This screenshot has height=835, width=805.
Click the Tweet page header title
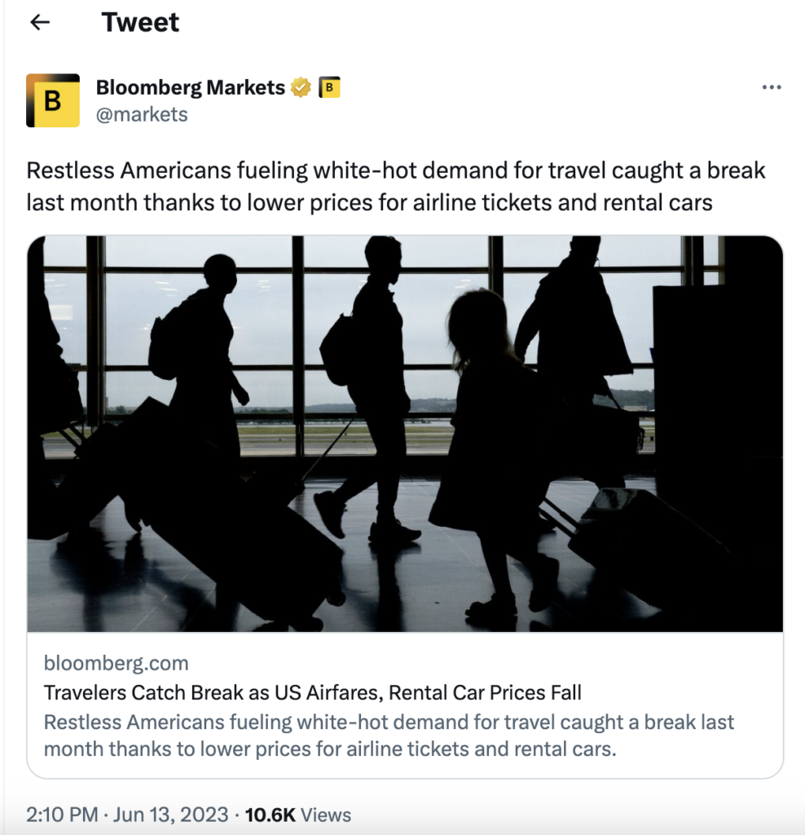[x=140, y=23]
